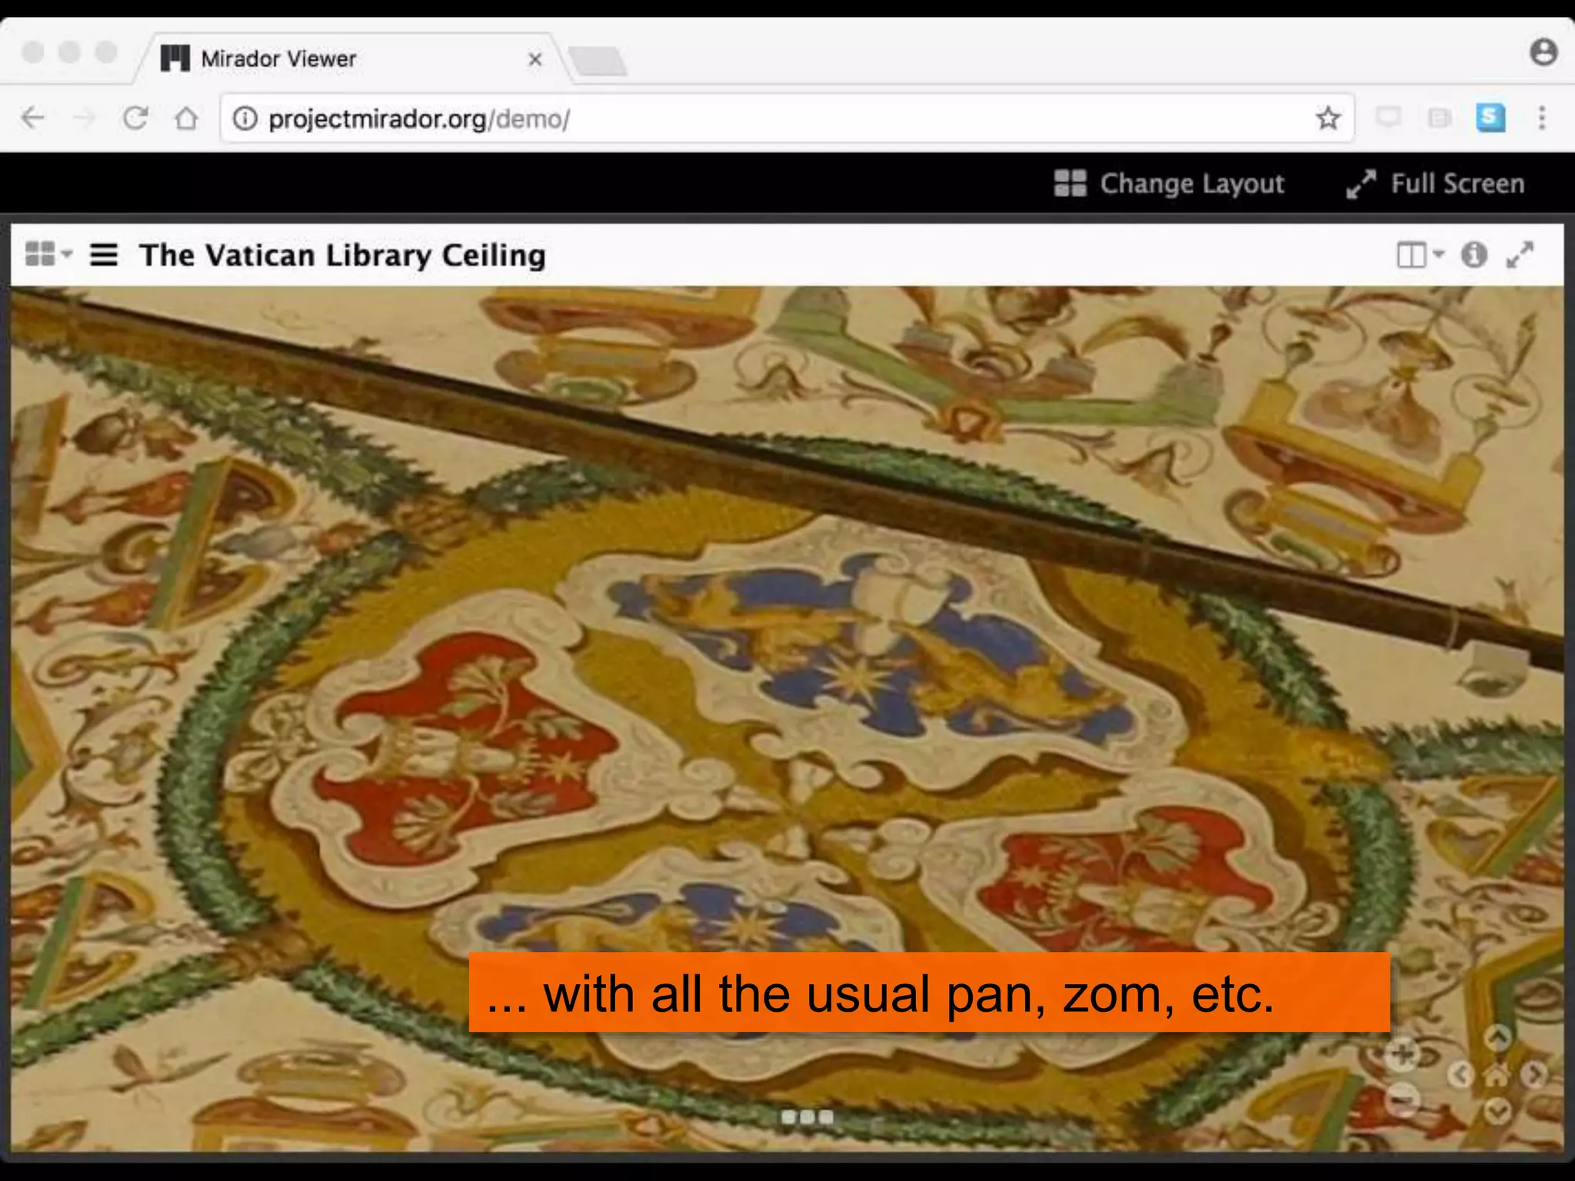The width and height of the screenshot is (1575, 1181).
Task: Show the image information panel
Action: (1473, 254)
